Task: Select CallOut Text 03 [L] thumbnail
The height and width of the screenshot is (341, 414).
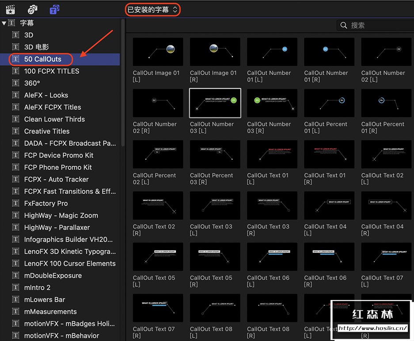Action: coord(215,205)
